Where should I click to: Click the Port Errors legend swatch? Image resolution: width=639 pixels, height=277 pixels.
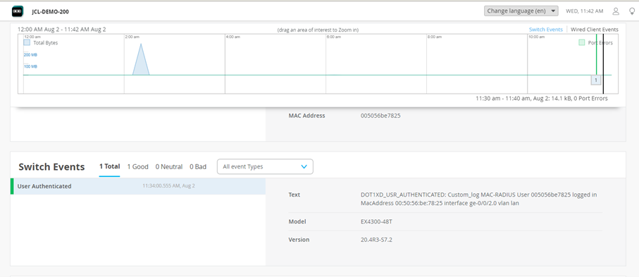pyautogui.click(x=582, y=42)
